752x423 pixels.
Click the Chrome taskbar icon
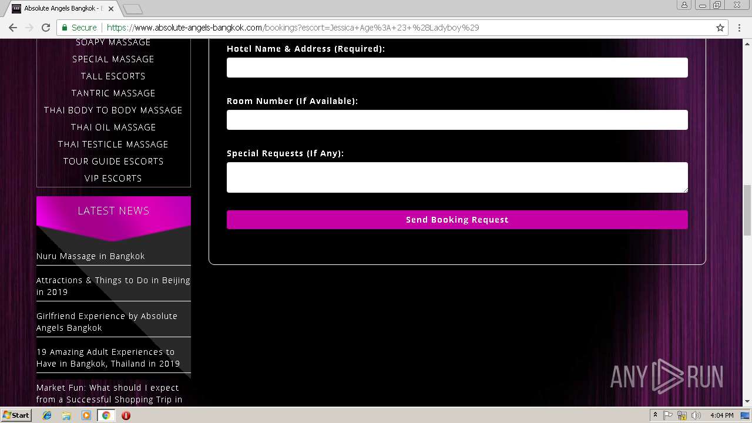pos(106,415)
